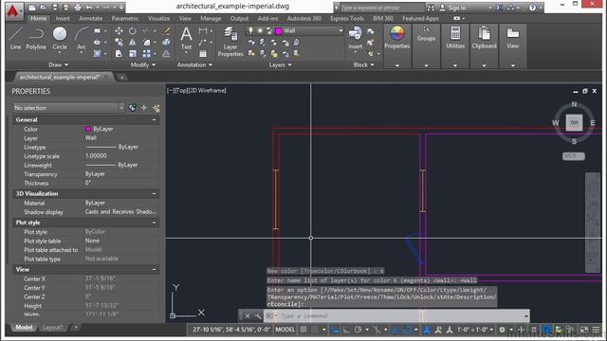The height and width of the screenshot is (341, 607).
Task: Click the Help question mark icon
Action: 533,8
